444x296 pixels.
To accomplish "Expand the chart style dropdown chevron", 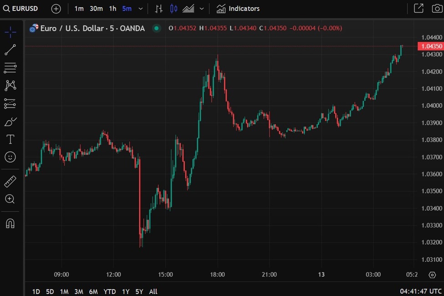I will (201, 9).
